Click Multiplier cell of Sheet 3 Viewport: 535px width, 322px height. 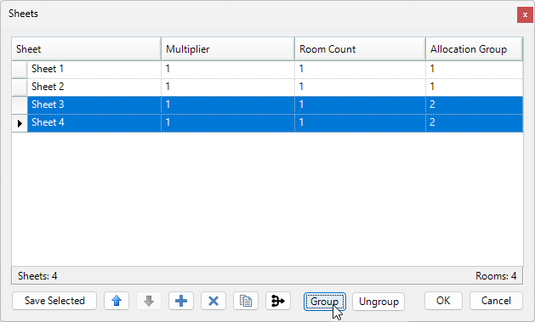tap(228, 105)
